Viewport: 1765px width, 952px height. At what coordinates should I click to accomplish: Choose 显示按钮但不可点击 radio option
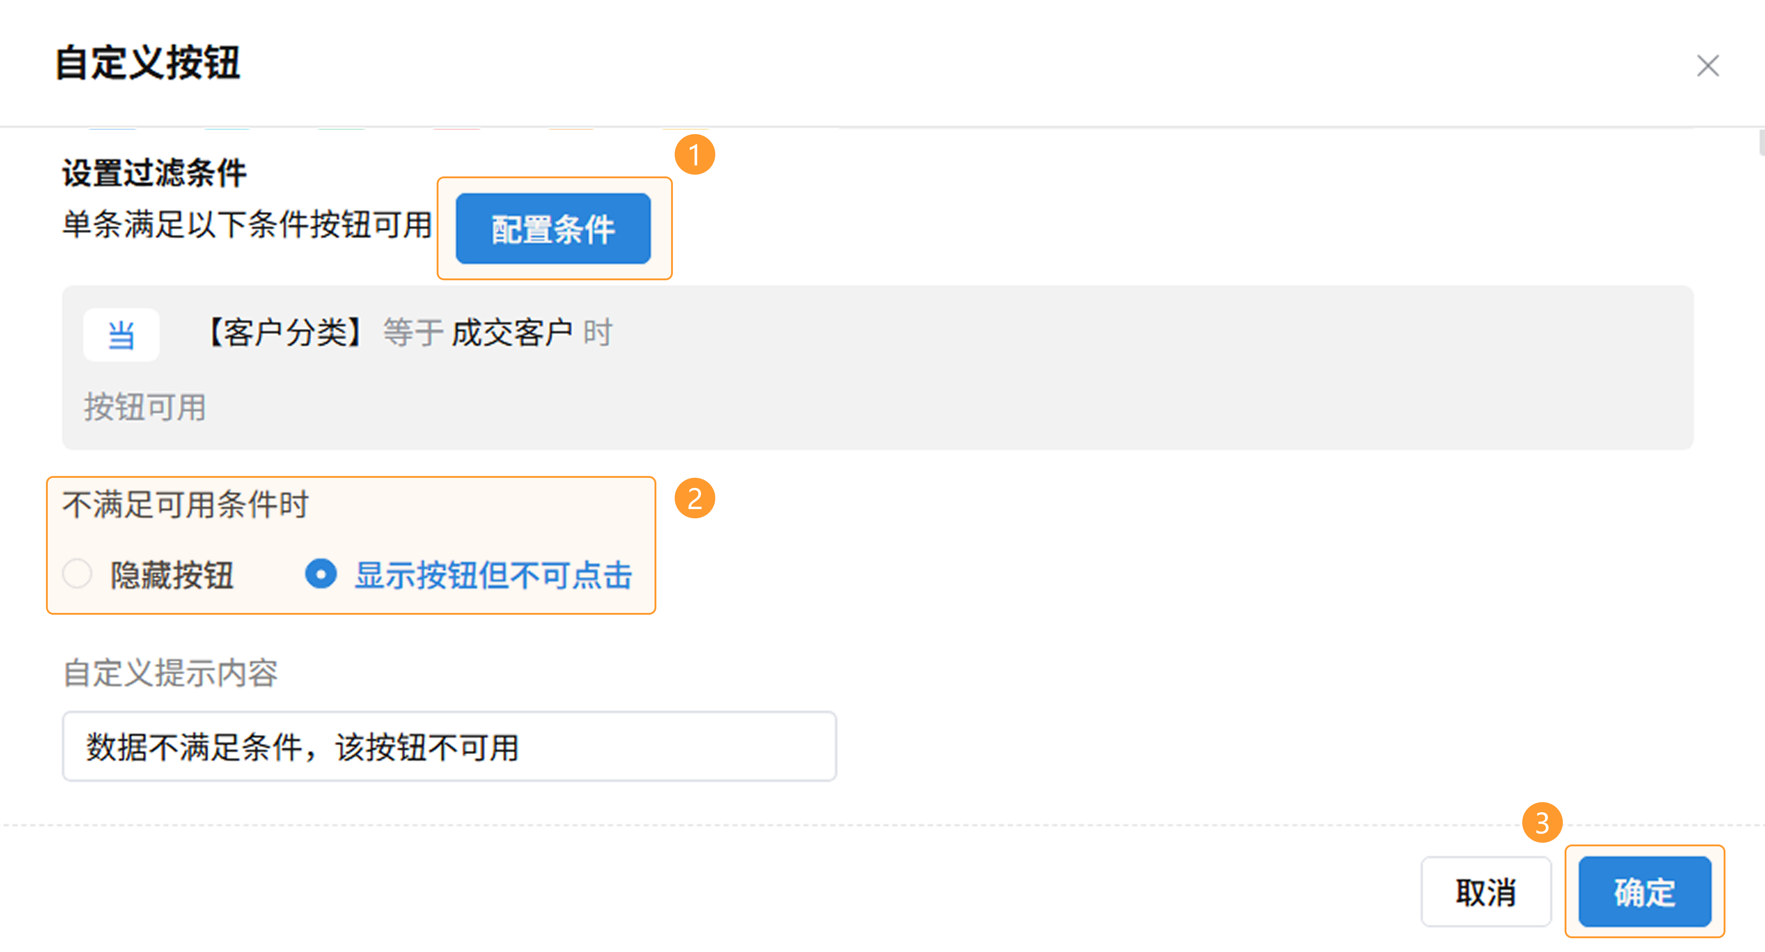[x=321, y=574]
